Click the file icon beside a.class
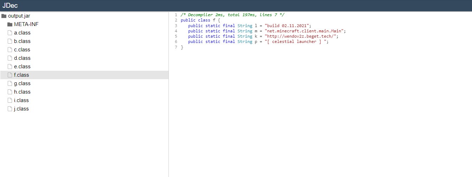 [x=10, y=33]
